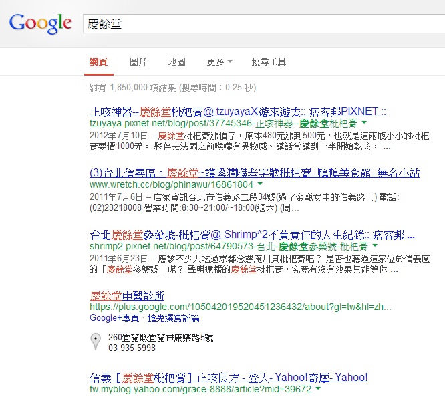Click the map pin icon beside 宜蘭 address
Viewport: 445px width, 397px height.
pos(96,342)
